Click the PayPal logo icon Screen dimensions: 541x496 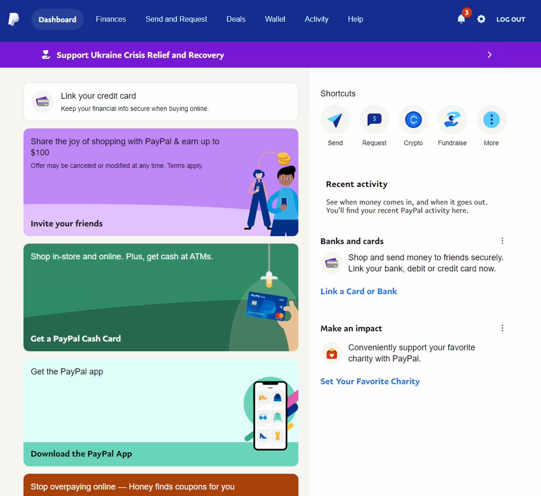click(13, 19)
